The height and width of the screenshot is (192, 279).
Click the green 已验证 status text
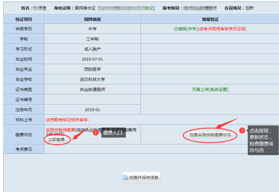click(x=147, y=8)
